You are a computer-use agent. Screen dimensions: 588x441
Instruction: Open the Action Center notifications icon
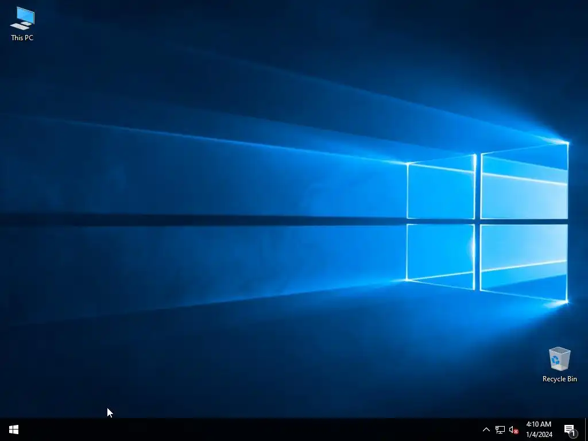click(570, 430)
